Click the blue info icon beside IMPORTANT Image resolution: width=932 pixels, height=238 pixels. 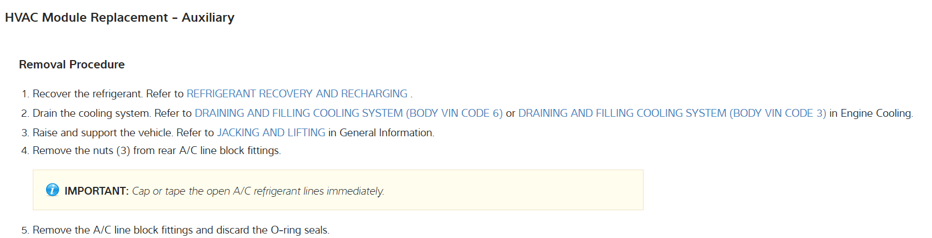click(x=52, y=190)
